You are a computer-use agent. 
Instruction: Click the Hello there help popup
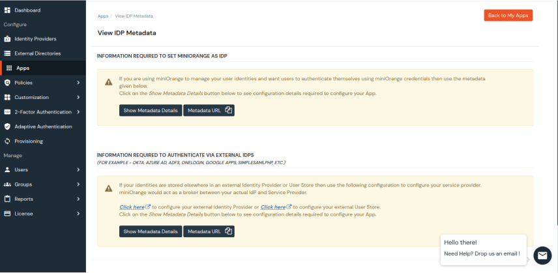(483, 250)
